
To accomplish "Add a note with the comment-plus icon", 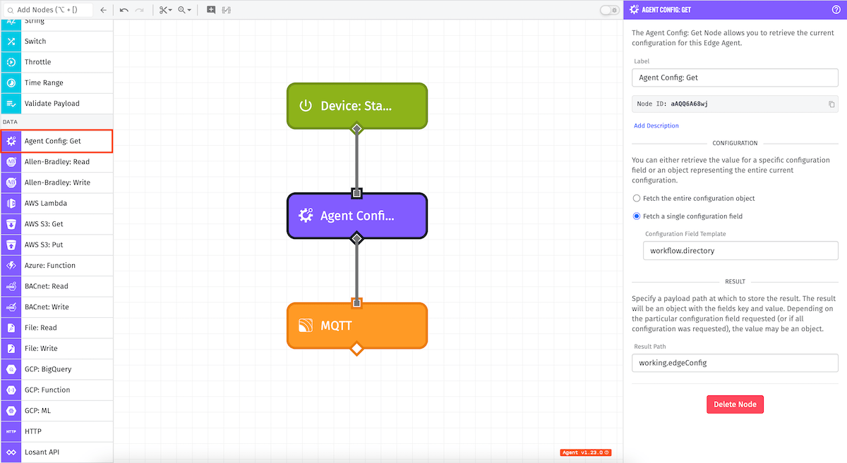I will click(211, 10).
